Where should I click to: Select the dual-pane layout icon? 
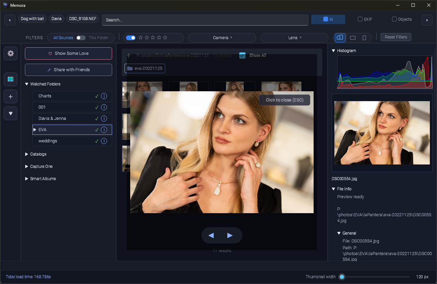pyautogui.click(x=340, y=37)
